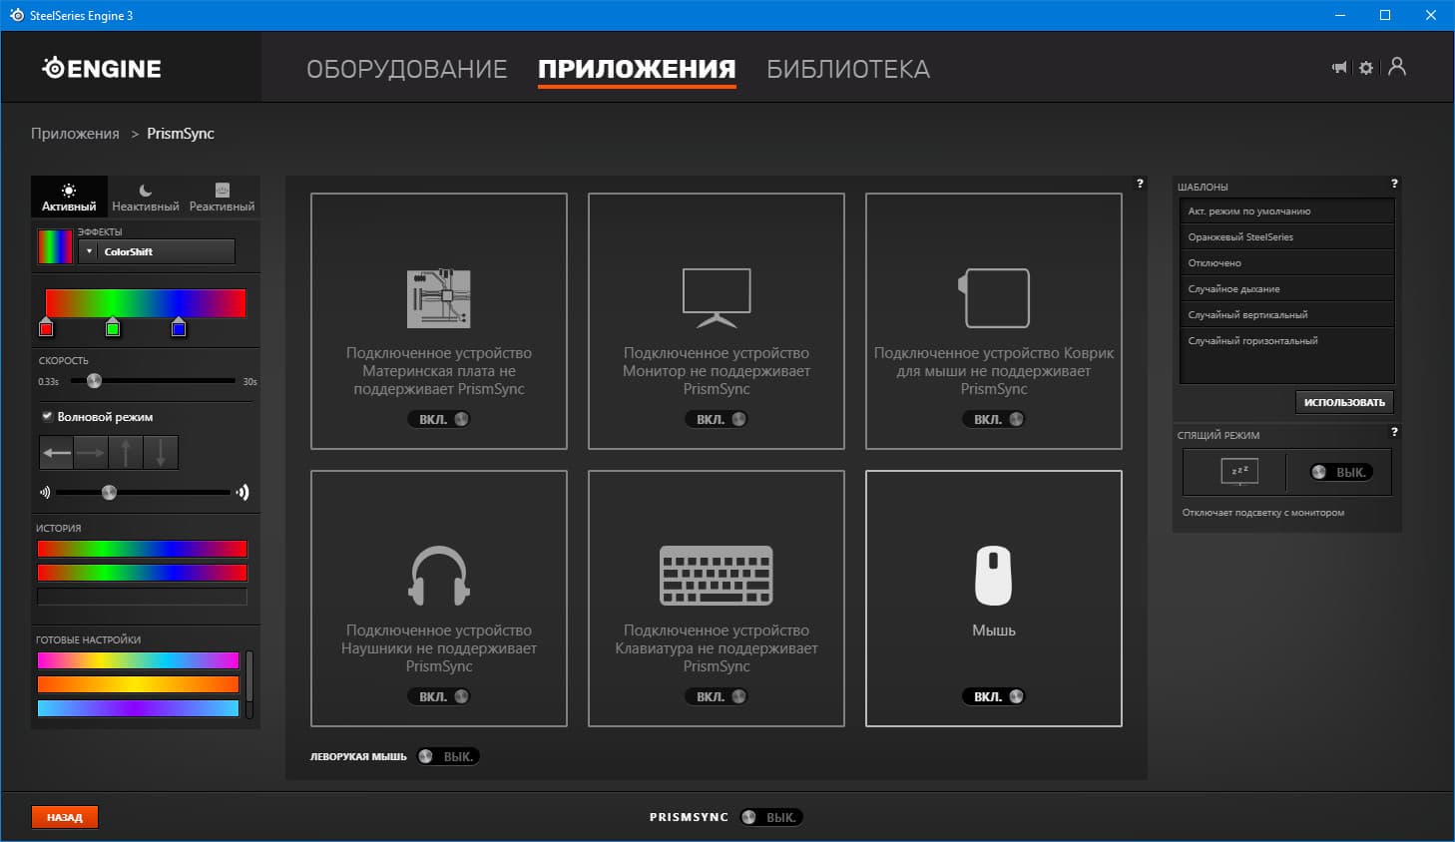
Task: Toggle Спящий режим ВЫК. switch
Action: coord(1340,472)
